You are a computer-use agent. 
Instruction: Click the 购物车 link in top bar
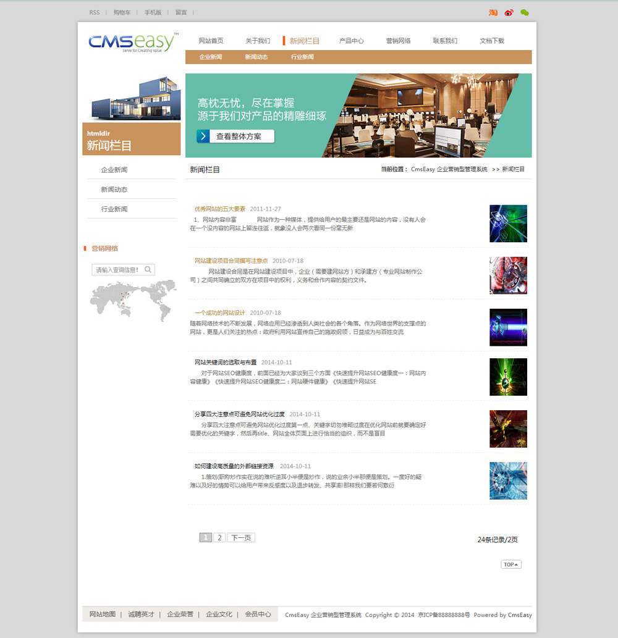[122, 12]
